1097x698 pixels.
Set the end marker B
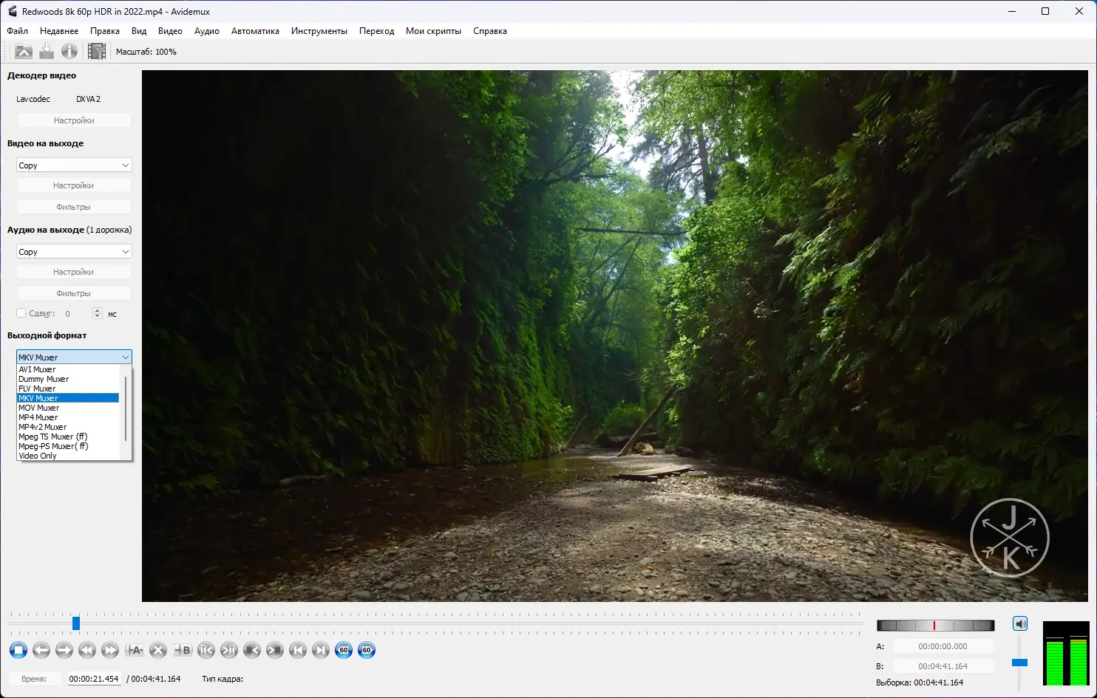(x=182, y=650)
